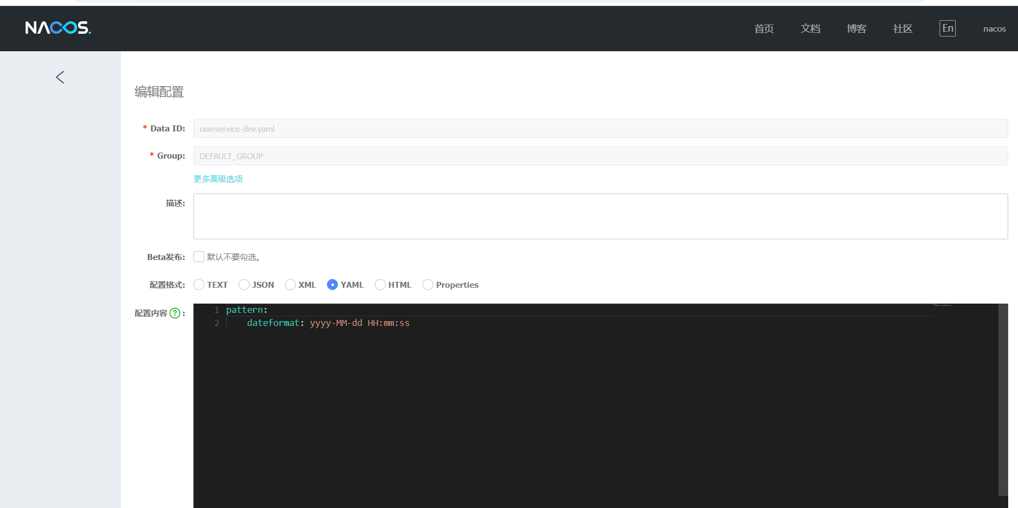Screen dimensions: 1018x508
Task: Choose the XML format radio button
Action: click(290, 285)
